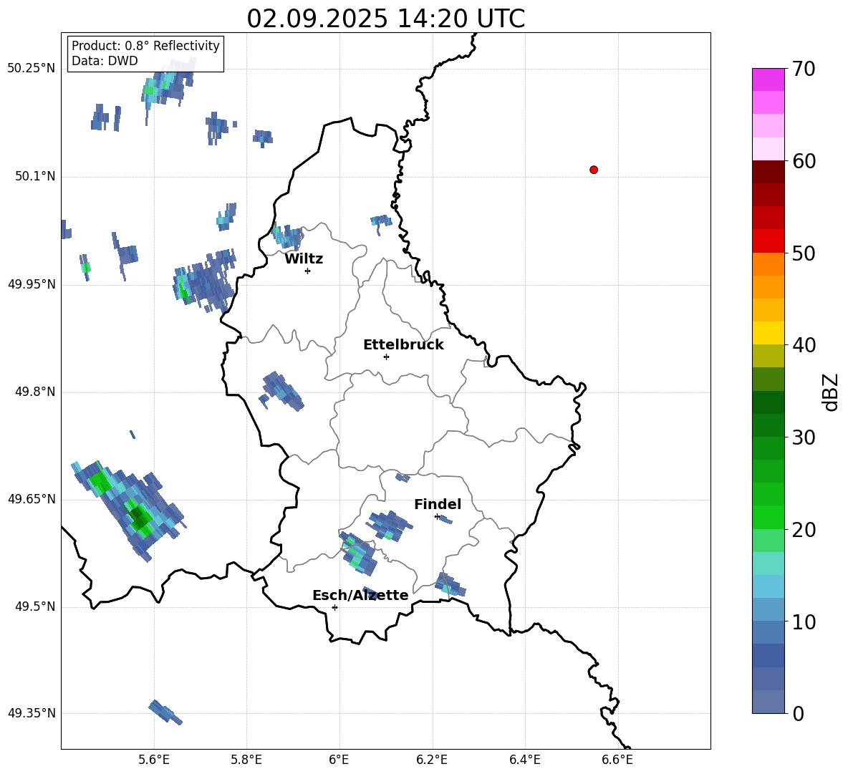Screen dimensions: 848x774
Task: Click the 5.8°E longitude label
Action: click(x=246, y=760)
